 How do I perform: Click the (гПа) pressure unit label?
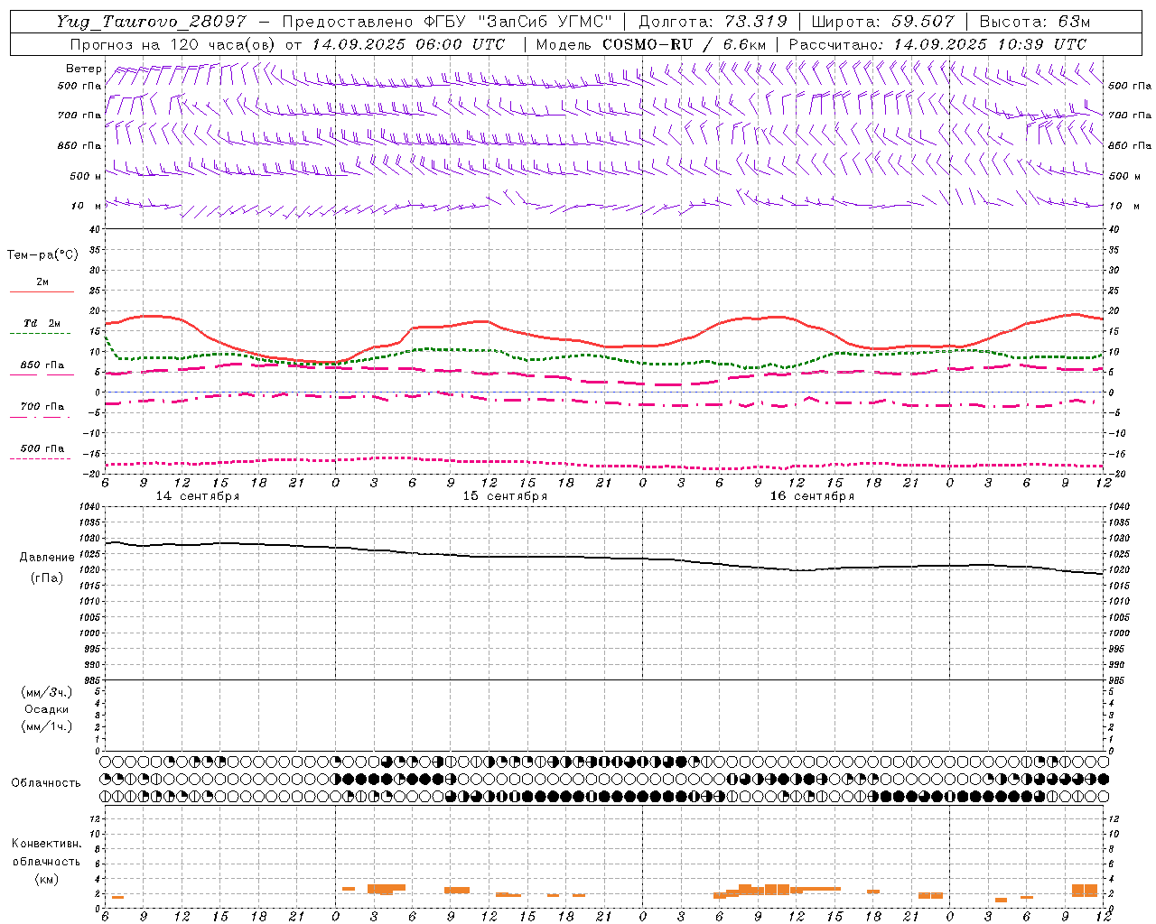[47, 577]
